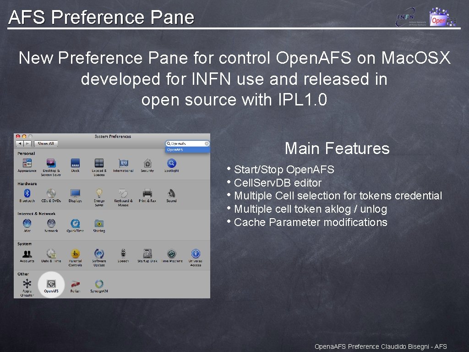Click the 'Start/Stop OpenAFS' bullet text
This screenshot has width=469, height=352.
click(x=284, y=170)
